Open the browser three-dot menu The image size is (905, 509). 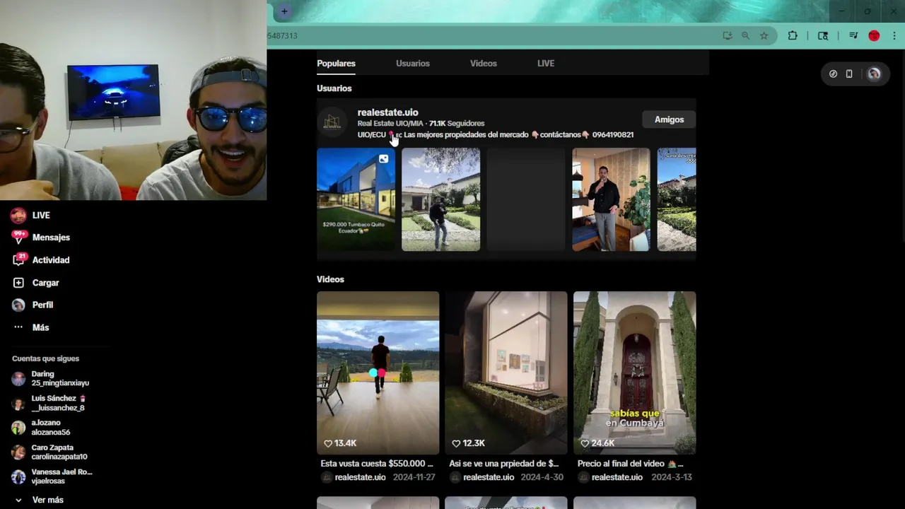pos(894,35)
